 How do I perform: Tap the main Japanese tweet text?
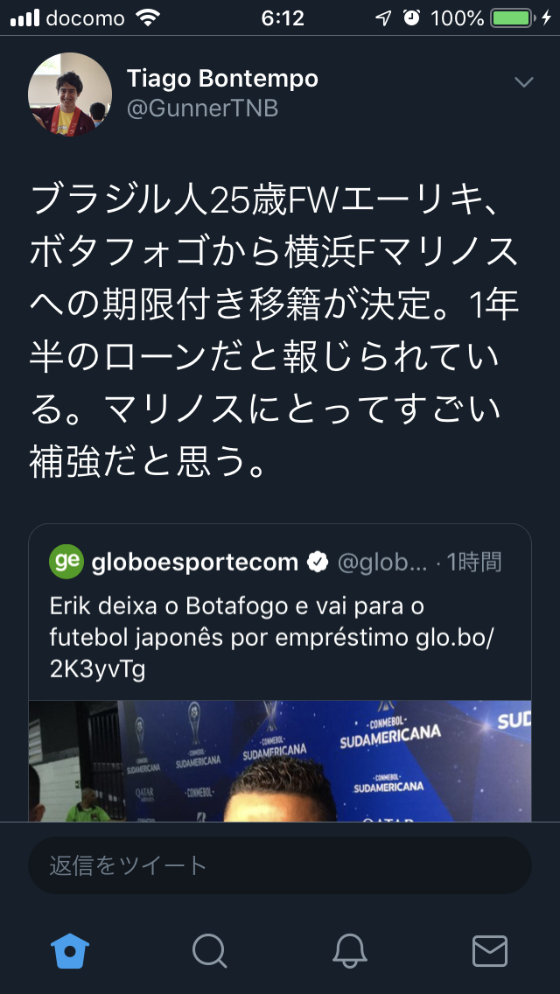click(x=274, y=332)
